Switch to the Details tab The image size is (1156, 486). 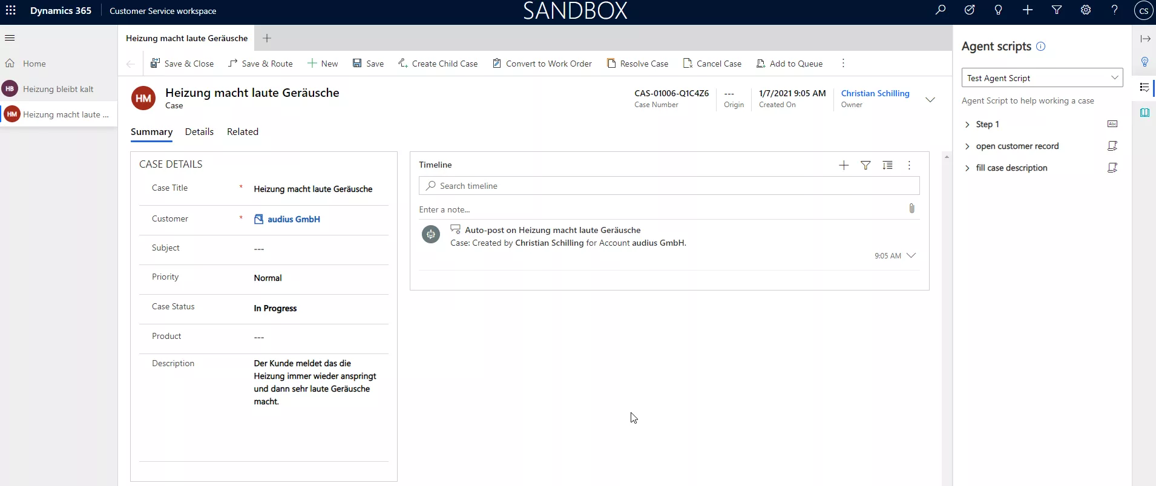tap(199, 132)
